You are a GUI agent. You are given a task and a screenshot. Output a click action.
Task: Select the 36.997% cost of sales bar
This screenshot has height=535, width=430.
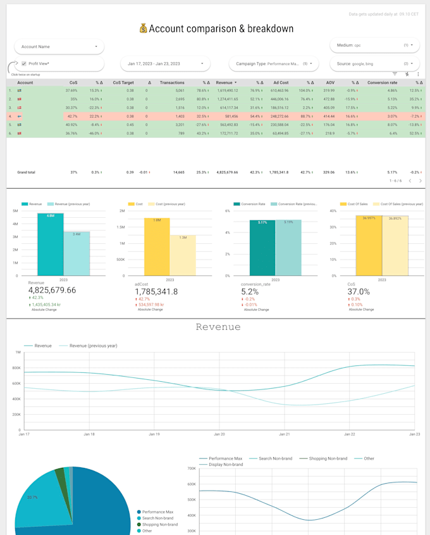coord(369,245)
